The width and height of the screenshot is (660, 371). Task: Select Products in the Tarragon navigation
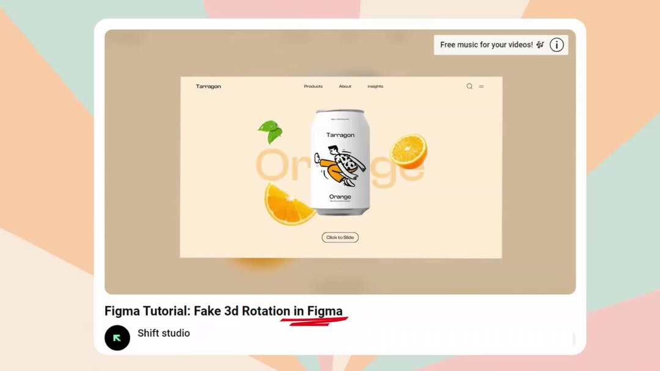click(x=313, y=86)
